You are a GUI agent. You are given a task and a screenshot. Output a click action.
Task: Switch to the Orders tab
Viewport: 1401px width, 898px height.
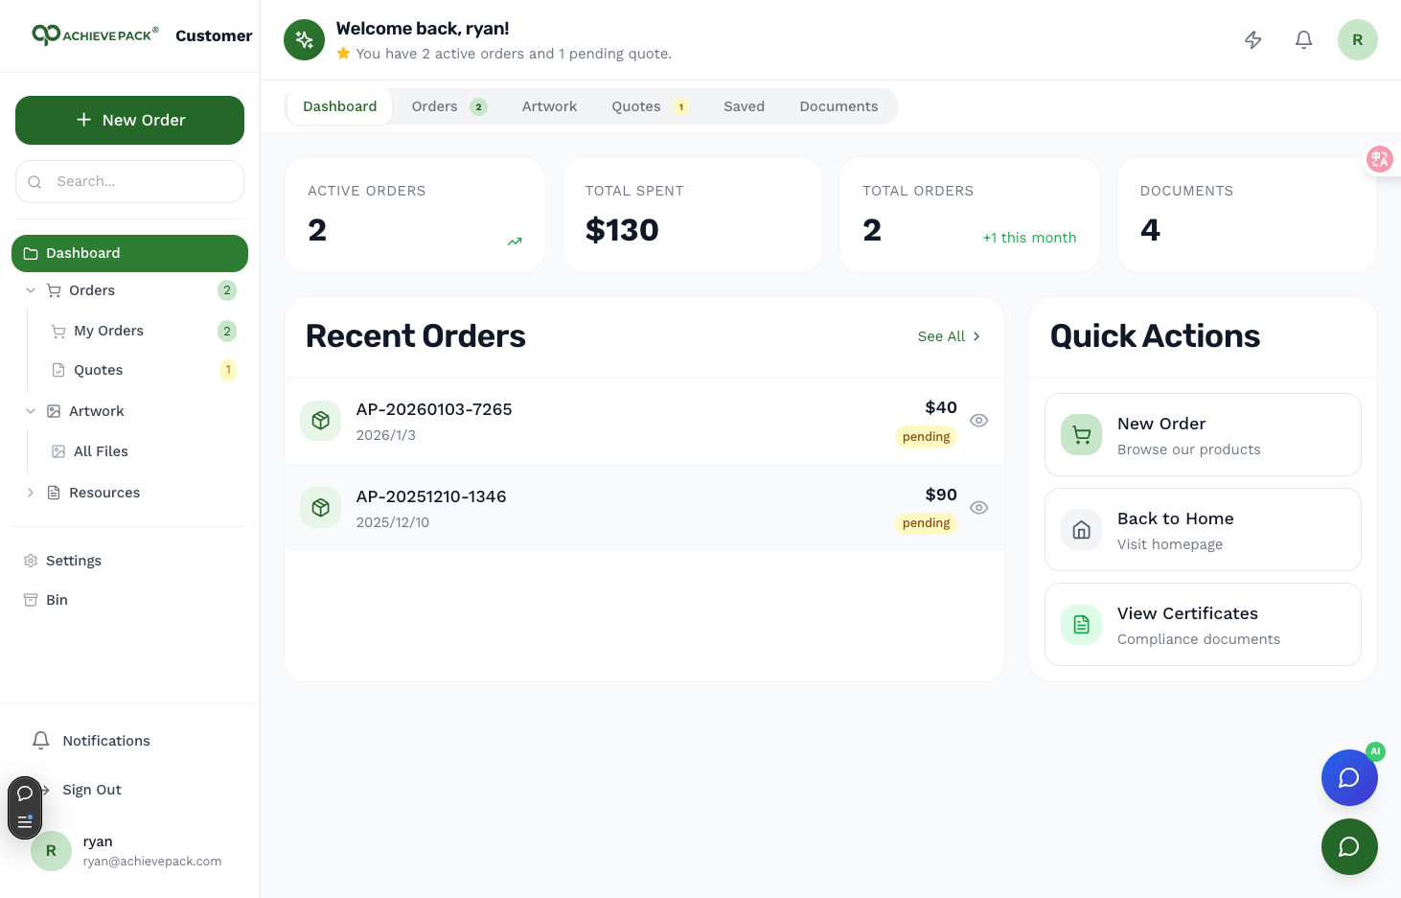pyautogui.click(x=449, y=106)
